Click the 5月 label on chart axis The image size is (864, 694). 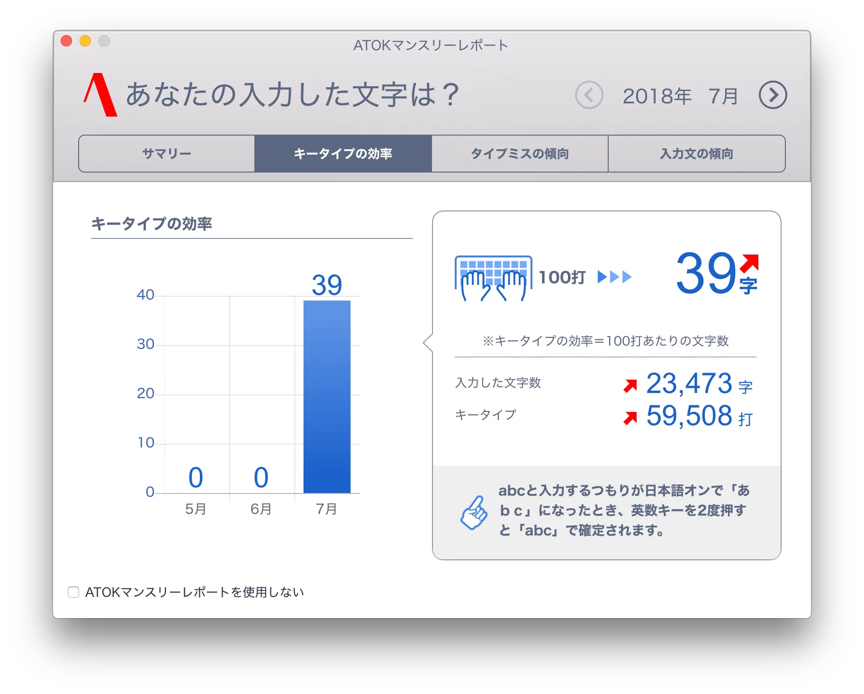(196, 509)
